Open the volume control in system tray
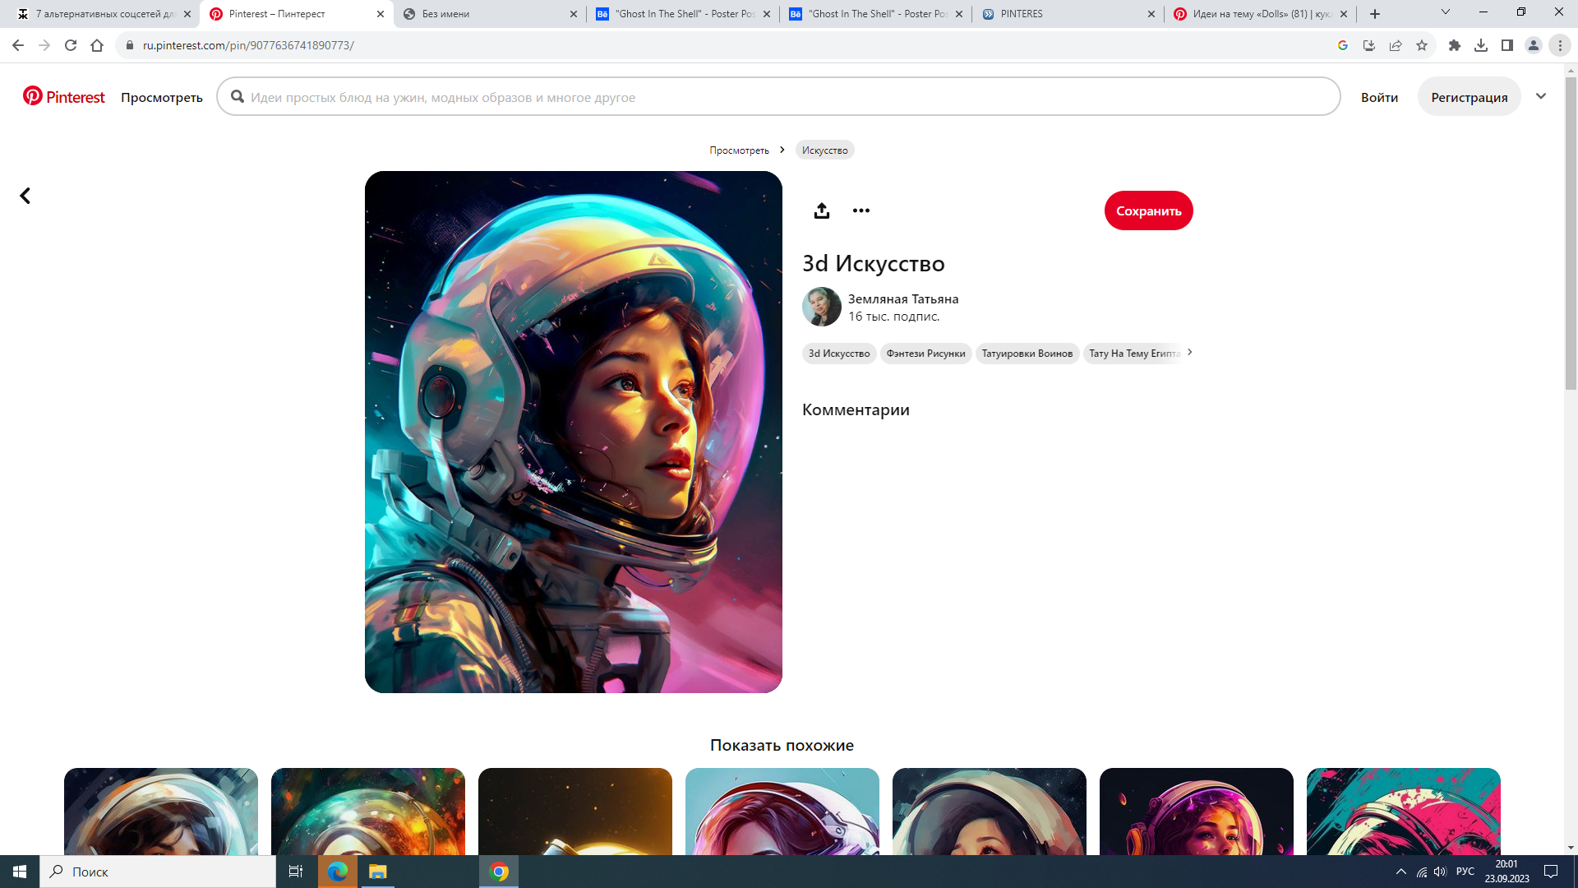This screenshot has height=888, width=1578. coord(1440,872)
